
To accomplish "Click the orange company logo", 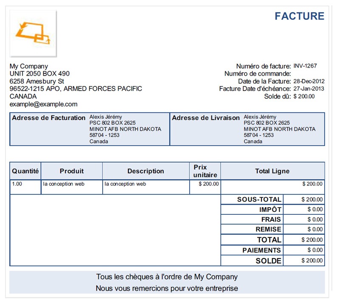I will [33, 33].
